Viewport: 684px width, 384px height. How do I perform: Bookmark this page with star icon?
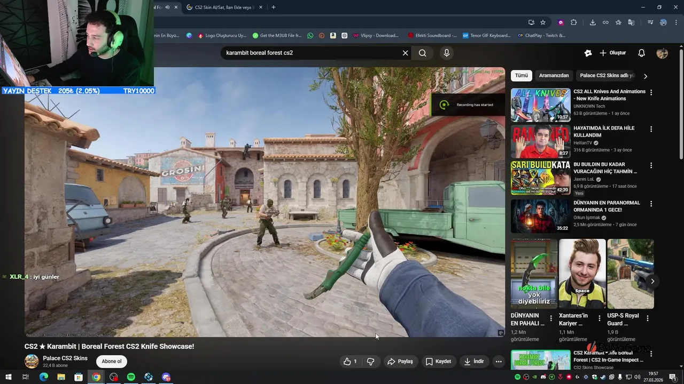coord(543,22)
